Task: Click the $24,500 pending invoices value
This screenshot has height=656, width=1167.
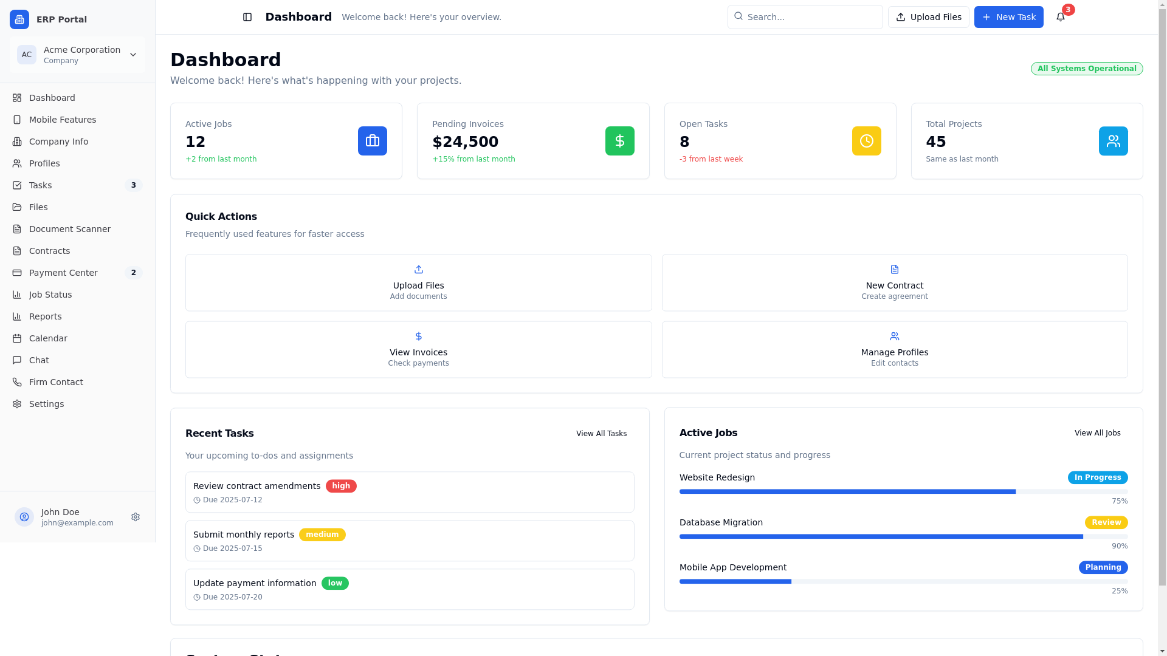Action: coord(466,142)
